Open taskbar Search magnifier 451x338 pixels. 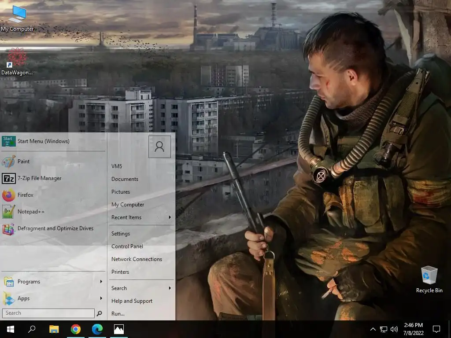[x=32, y=329]
